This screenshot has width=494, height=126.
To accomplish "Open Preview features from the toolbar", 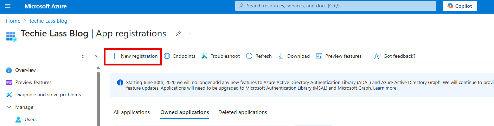I will coord(339,56).
